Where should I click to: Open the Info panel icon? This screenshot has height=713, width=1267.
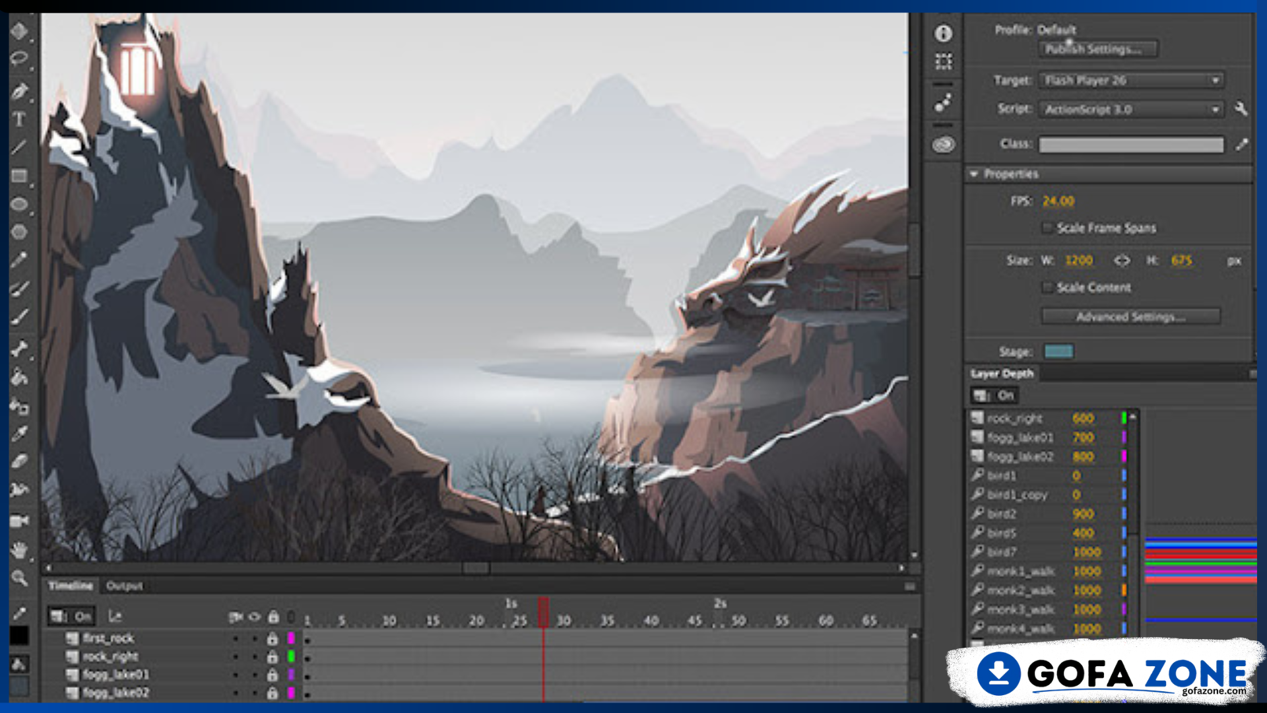tap(944, 33)
